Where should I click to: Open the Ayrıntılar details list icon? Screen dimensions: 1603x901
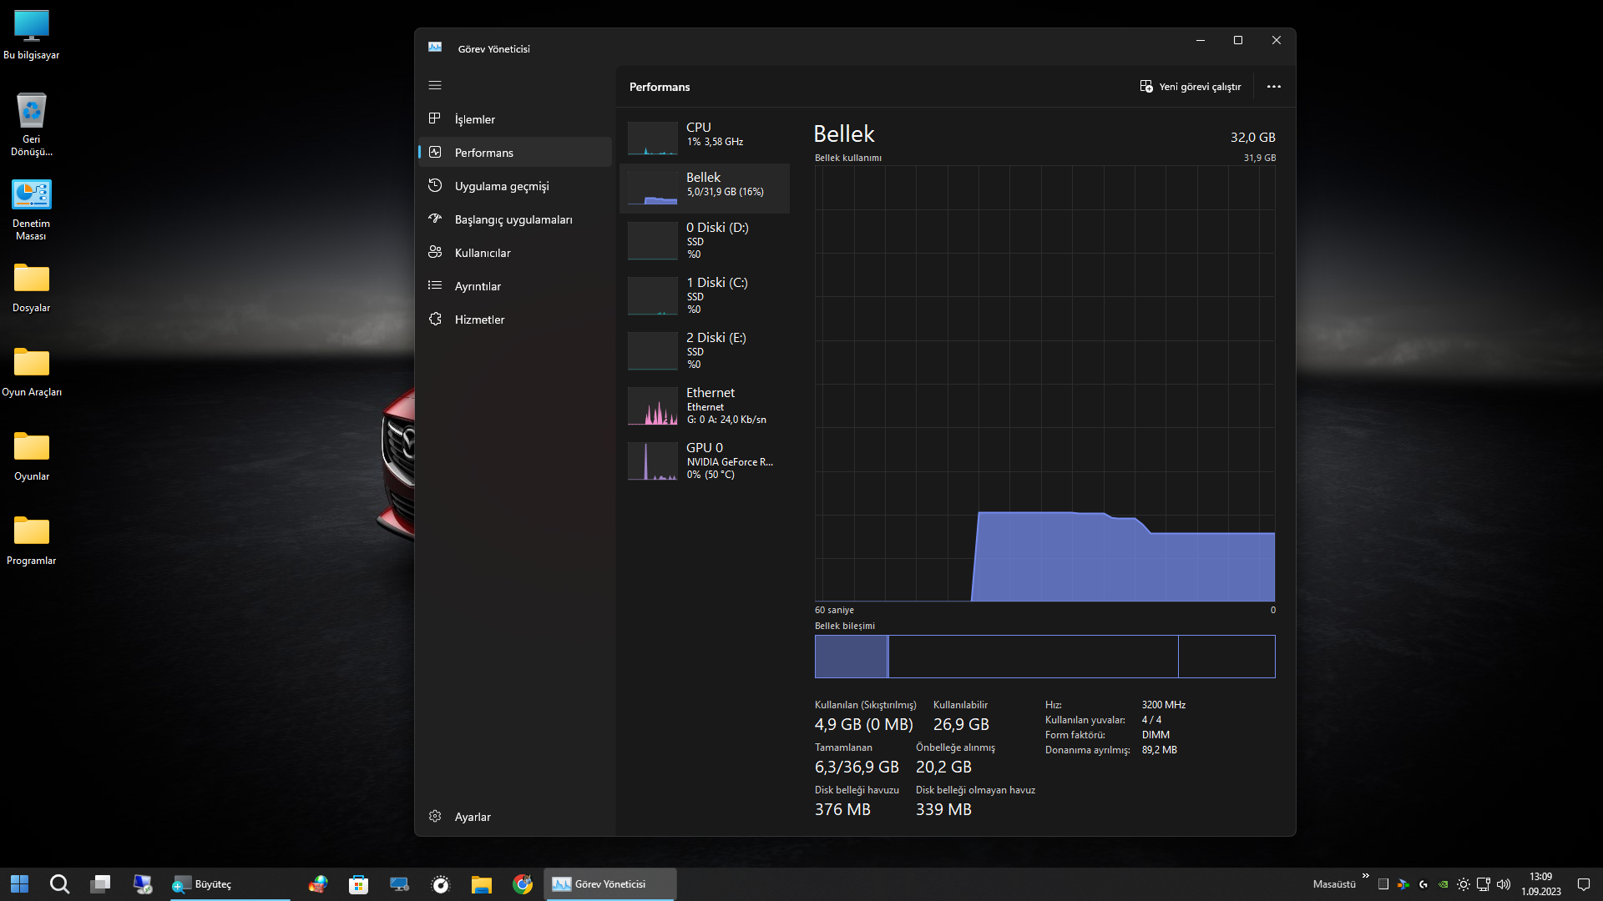(435, 285)
